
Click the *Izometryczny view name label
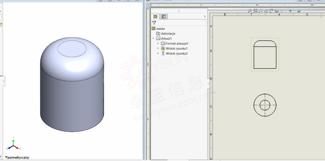click(x=17, y=158)
